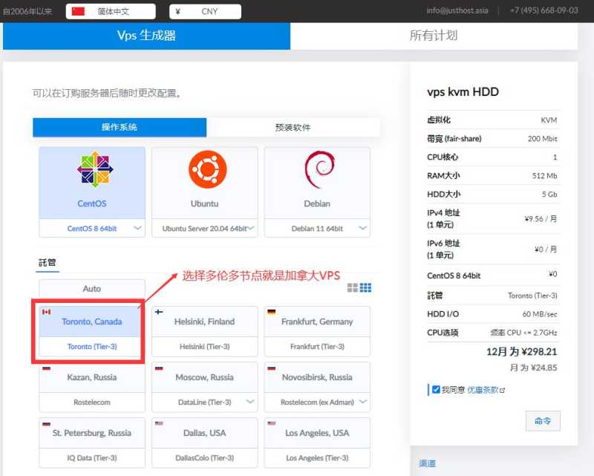
Task: Click the Russia flag on St. Petersburg card
Action: tap(46, 424)
